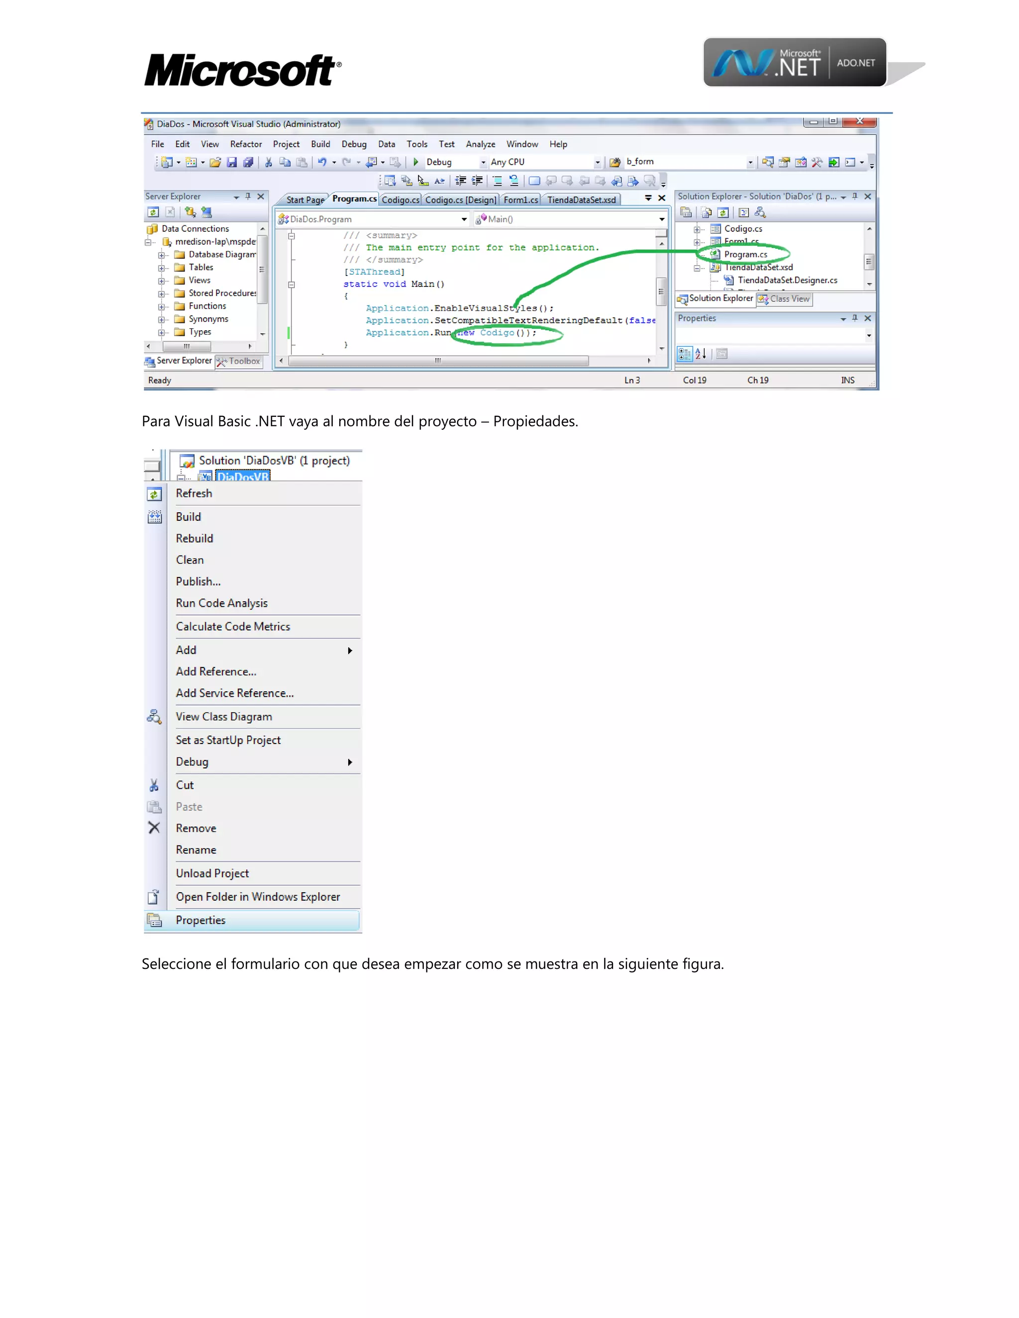Click the New Project toolbar icon
Viewport: 1019px width, 1318px height.
(167, 162)
